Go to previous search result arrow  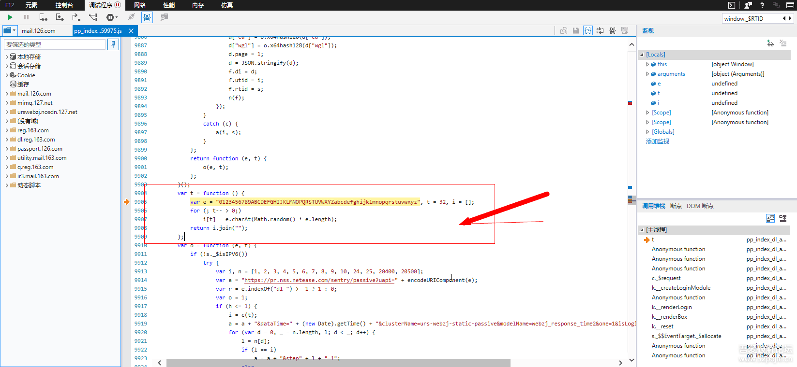pos(784,18)
